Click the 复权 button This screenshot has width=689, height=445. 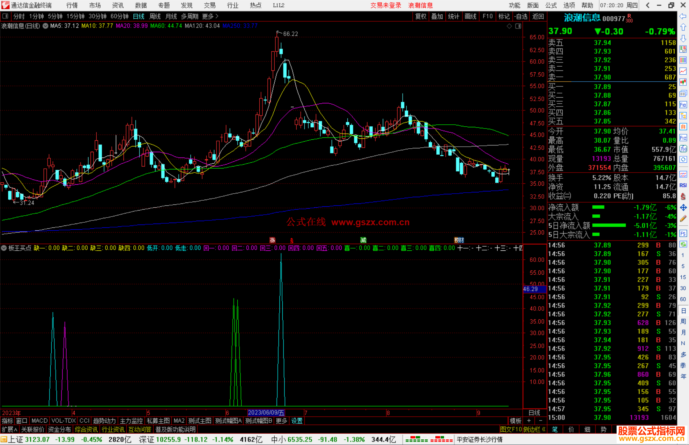(x=420, y=16)
